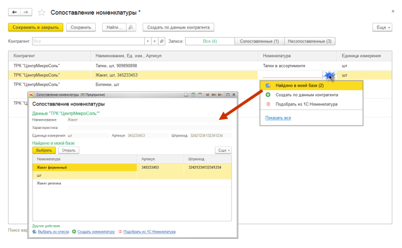Close the Сопоставление номенклатуры dialog
The width and height of the screenshot is (402, 248).
(x=234, y=95)
